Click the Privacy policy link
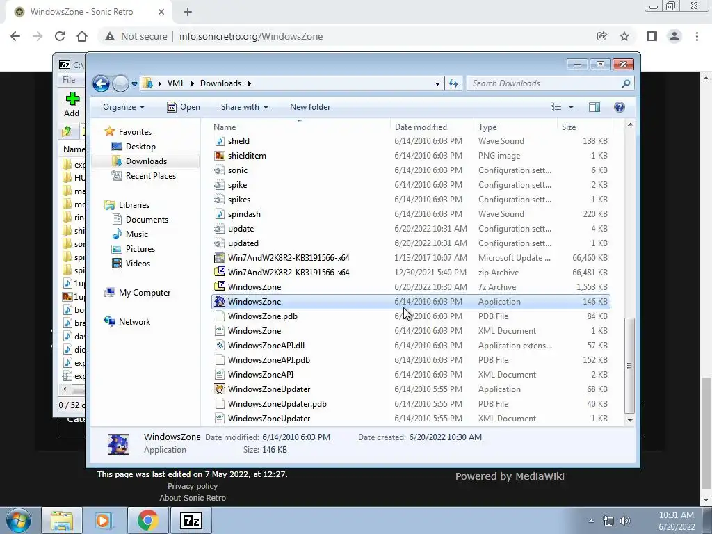The height and width of the screenshot is (534, 712). (x=193, y=486)
